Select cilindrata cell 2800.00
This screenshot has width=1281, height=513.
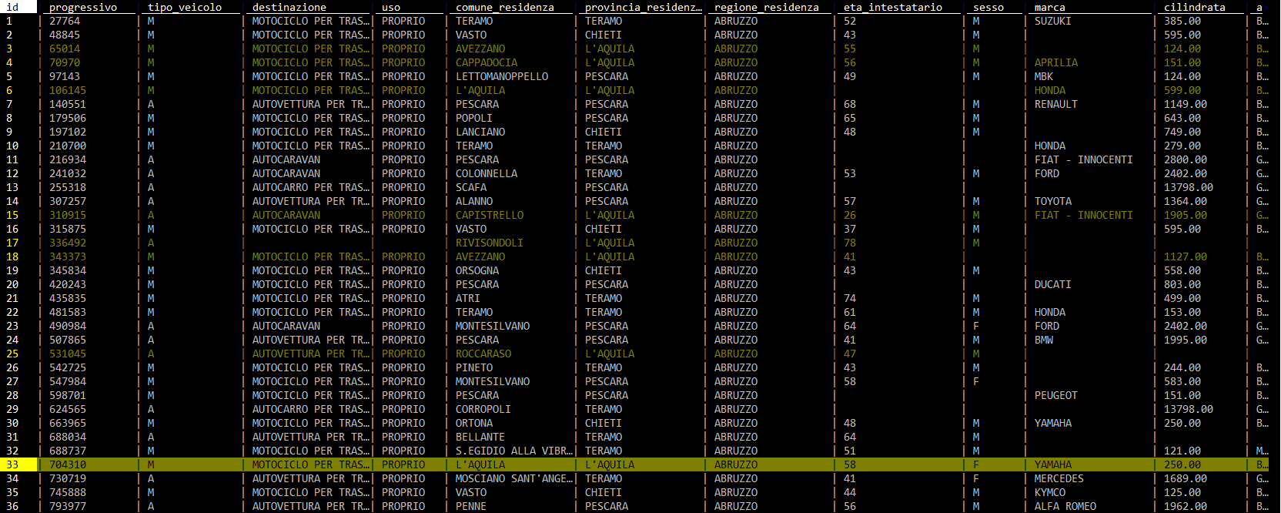click(1186, 159)
